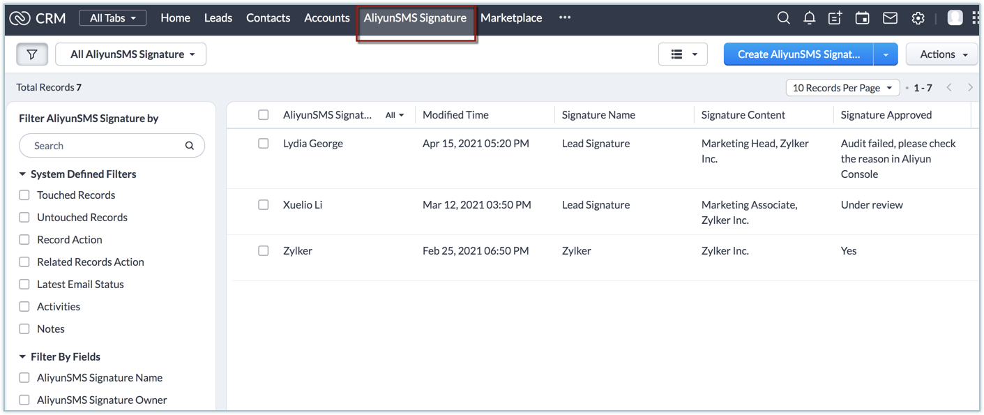Click Create AliyunSMS Signature button
The width and height of the screenshot is (984, 415).
tap(798, 54)
